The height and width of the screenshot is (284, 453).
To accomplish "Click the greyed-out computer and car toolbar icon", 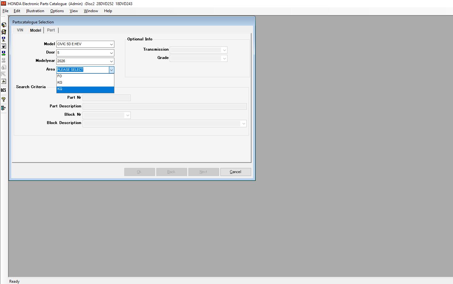I will (4, 60).
